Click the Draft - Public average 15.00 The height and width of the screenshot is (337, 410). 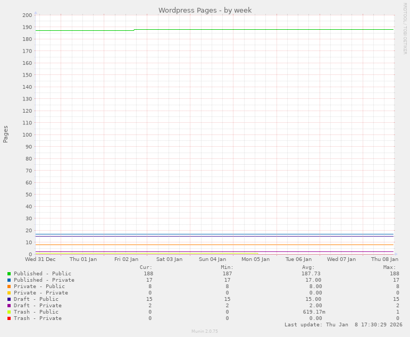pyautogui.click(x=314, y=299)
